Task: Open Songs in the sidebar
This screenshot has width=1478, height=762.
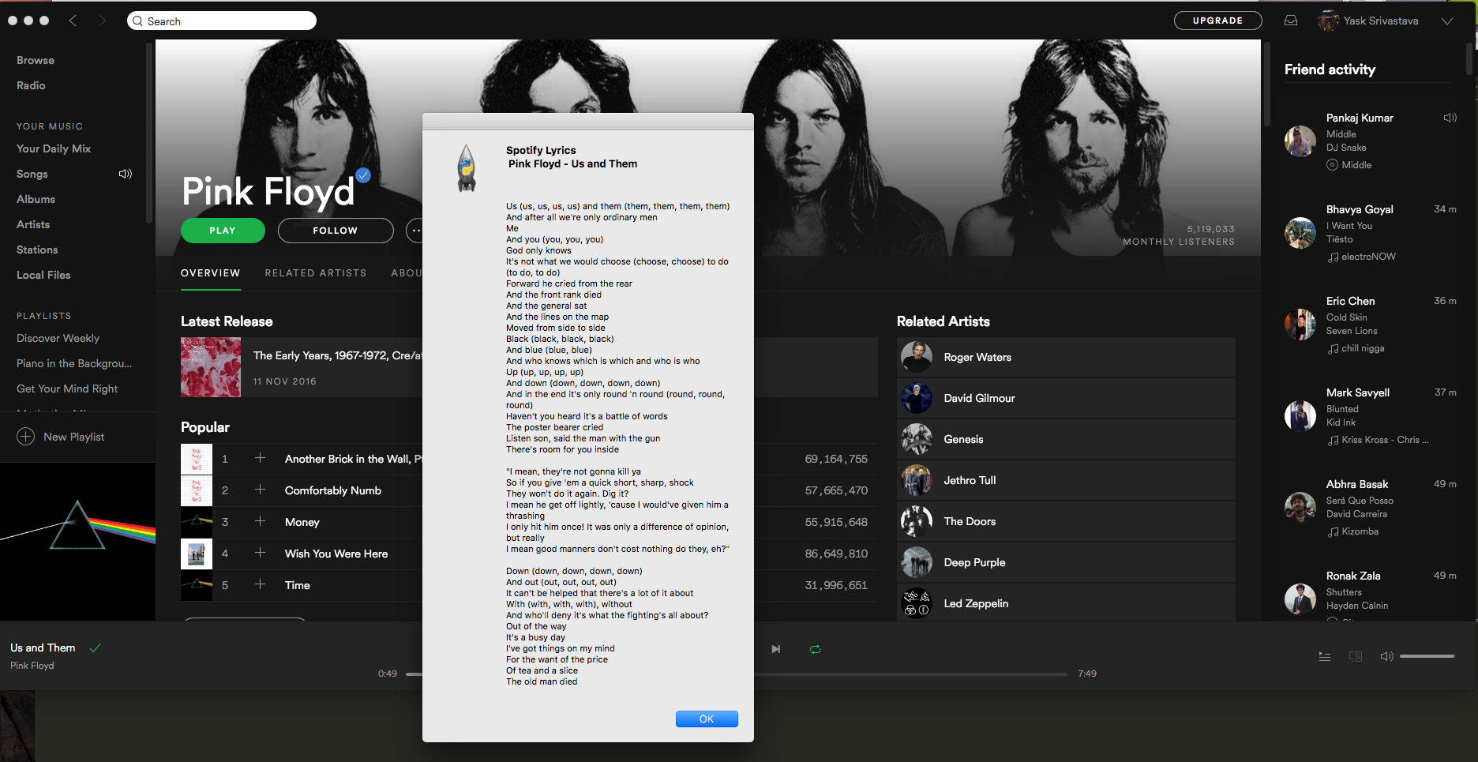Action: point(32,174)
